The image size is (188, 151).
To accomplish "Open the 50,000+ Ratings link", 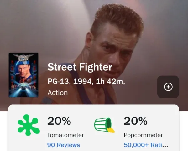I will [x=146, y=145].
